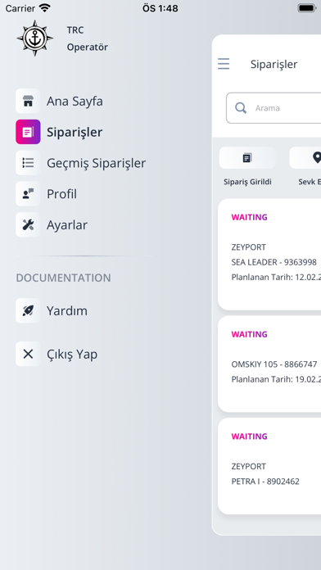Image resolution: width=321 pixels, height=570 pixels.
Task: Tap Planlanan Tarih 12.02 text
Action: tap(276, 278)
